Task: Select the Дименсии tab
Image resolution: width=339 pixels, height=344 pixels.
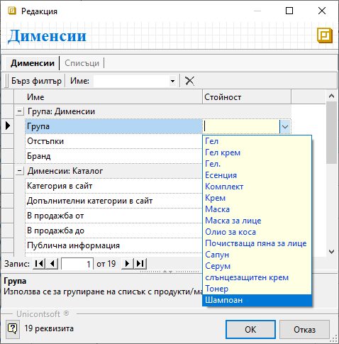Action: pyautogui.click(x=33, y=63)
